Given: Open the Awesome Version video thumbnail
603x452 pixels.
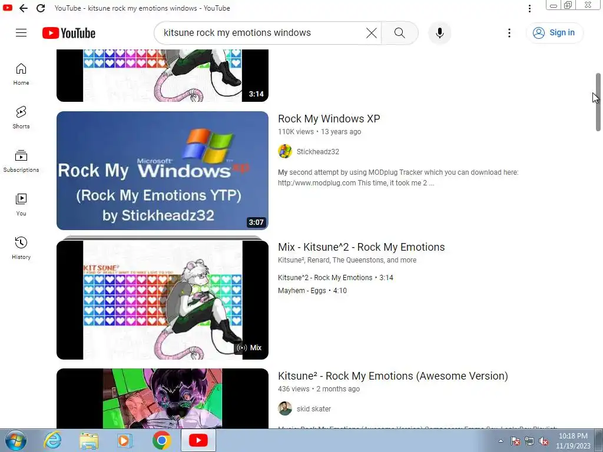Looking at the screenshot, I should [x=163, y=398].
